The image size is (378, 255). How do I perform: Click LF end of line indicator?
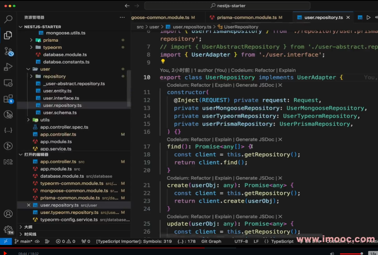pyautogui.click(x=256, y=241)
